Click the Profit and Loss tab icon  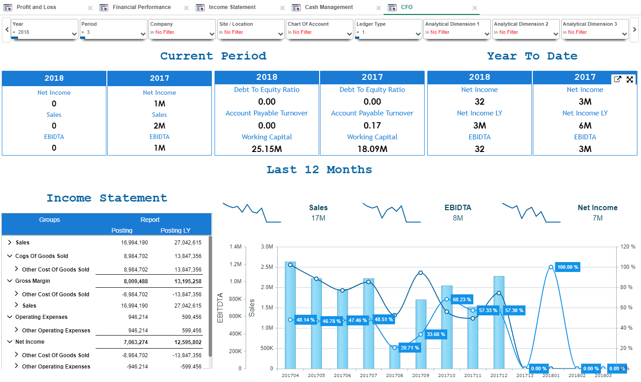(8, 7)
